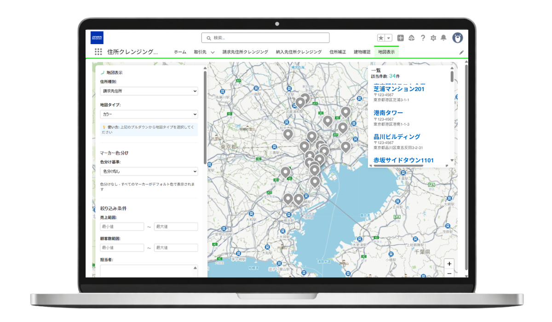Switch to the 住所補正 tab

point(338,52)
